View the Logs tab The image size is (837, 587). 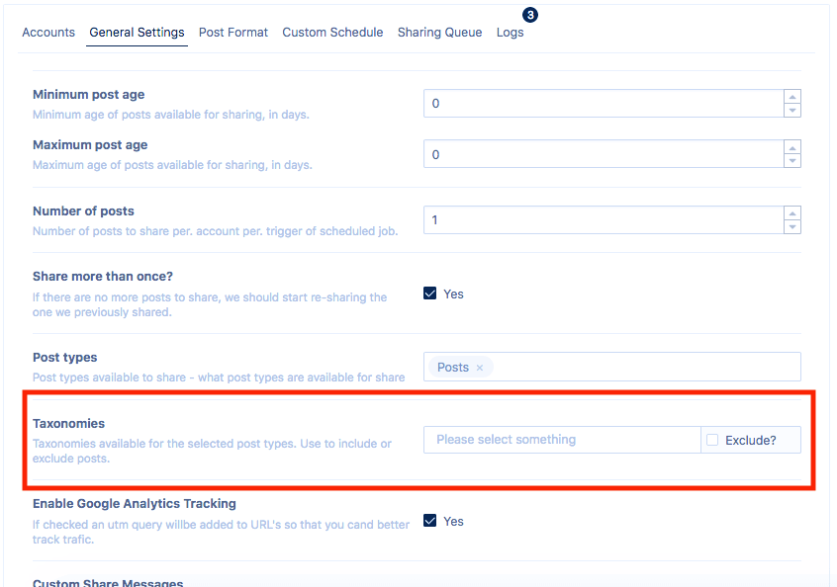point(510,33)
